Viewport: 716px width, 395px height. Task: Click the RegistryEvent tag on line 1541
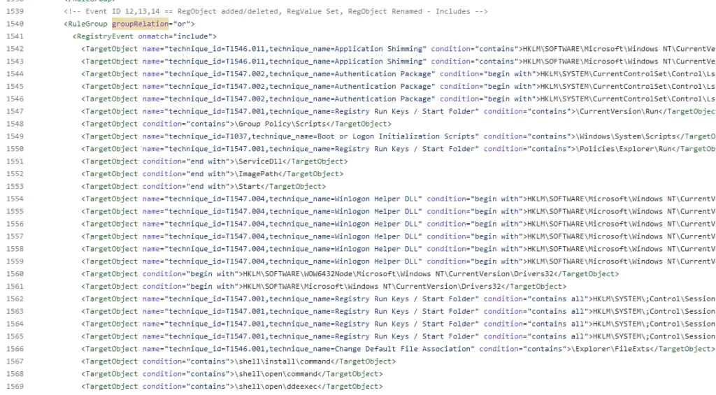coord(106,36)
